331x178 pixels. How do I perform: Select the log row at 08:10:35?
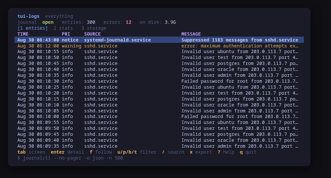pos(159,75)
